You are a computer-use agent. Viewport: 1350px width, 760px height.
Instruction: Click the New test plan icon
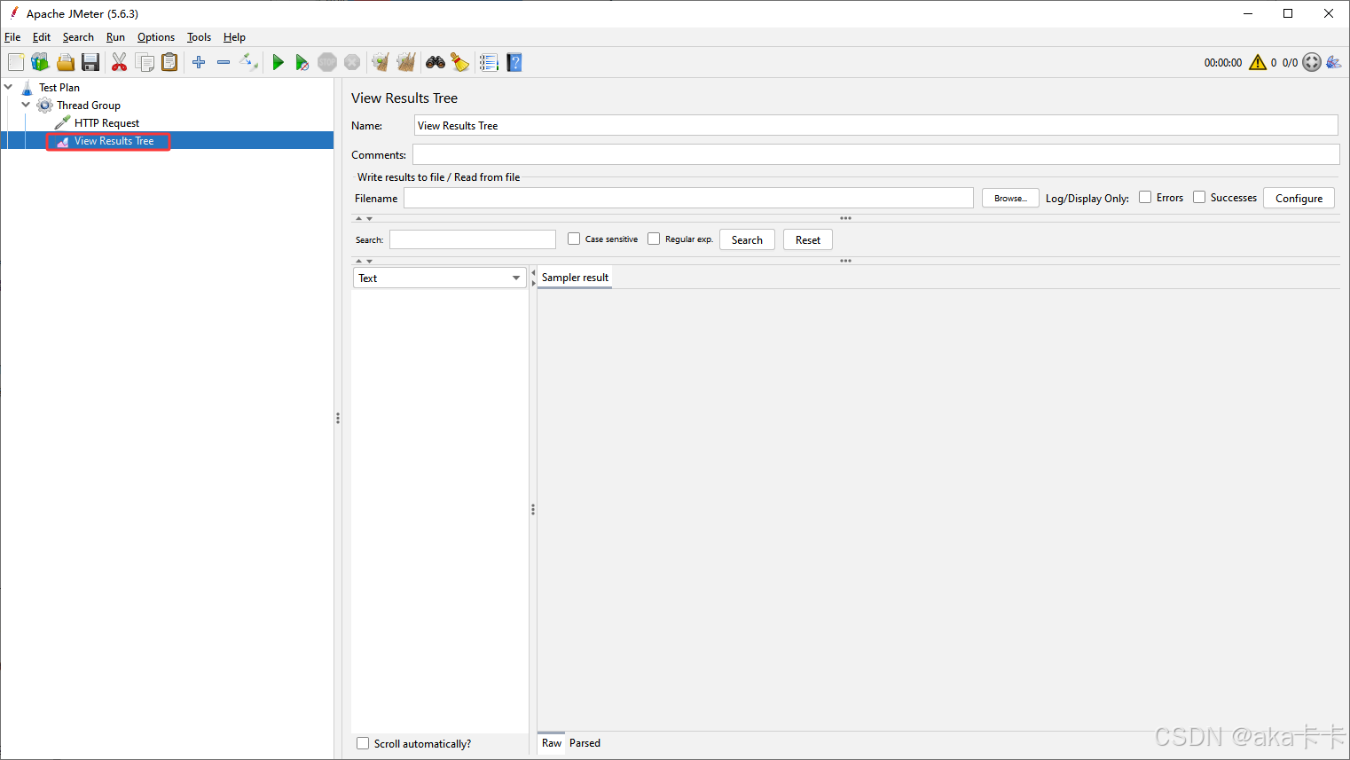[x=16, y=62]
